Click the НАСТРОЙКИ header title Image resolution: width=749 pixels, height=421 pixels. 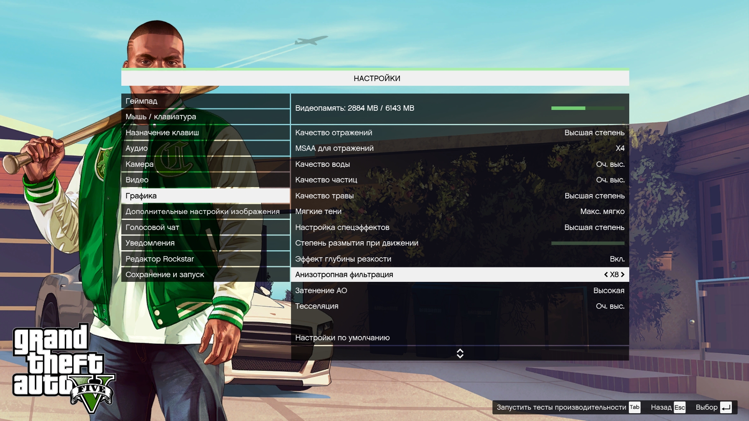pos(377,78)
